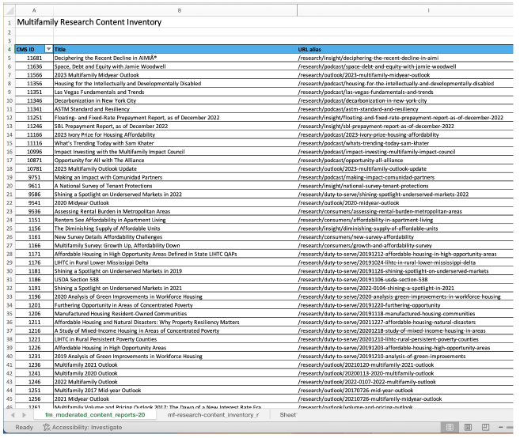Select column B header
520x438 pixels.
[x=180, y=10]
